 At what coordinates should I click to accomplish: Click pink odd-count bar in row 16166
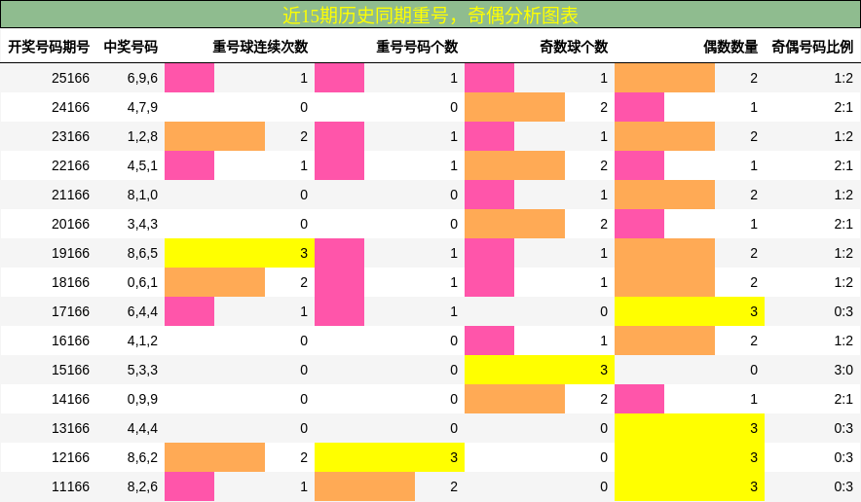pyautogui.click(x=489, y=341)
